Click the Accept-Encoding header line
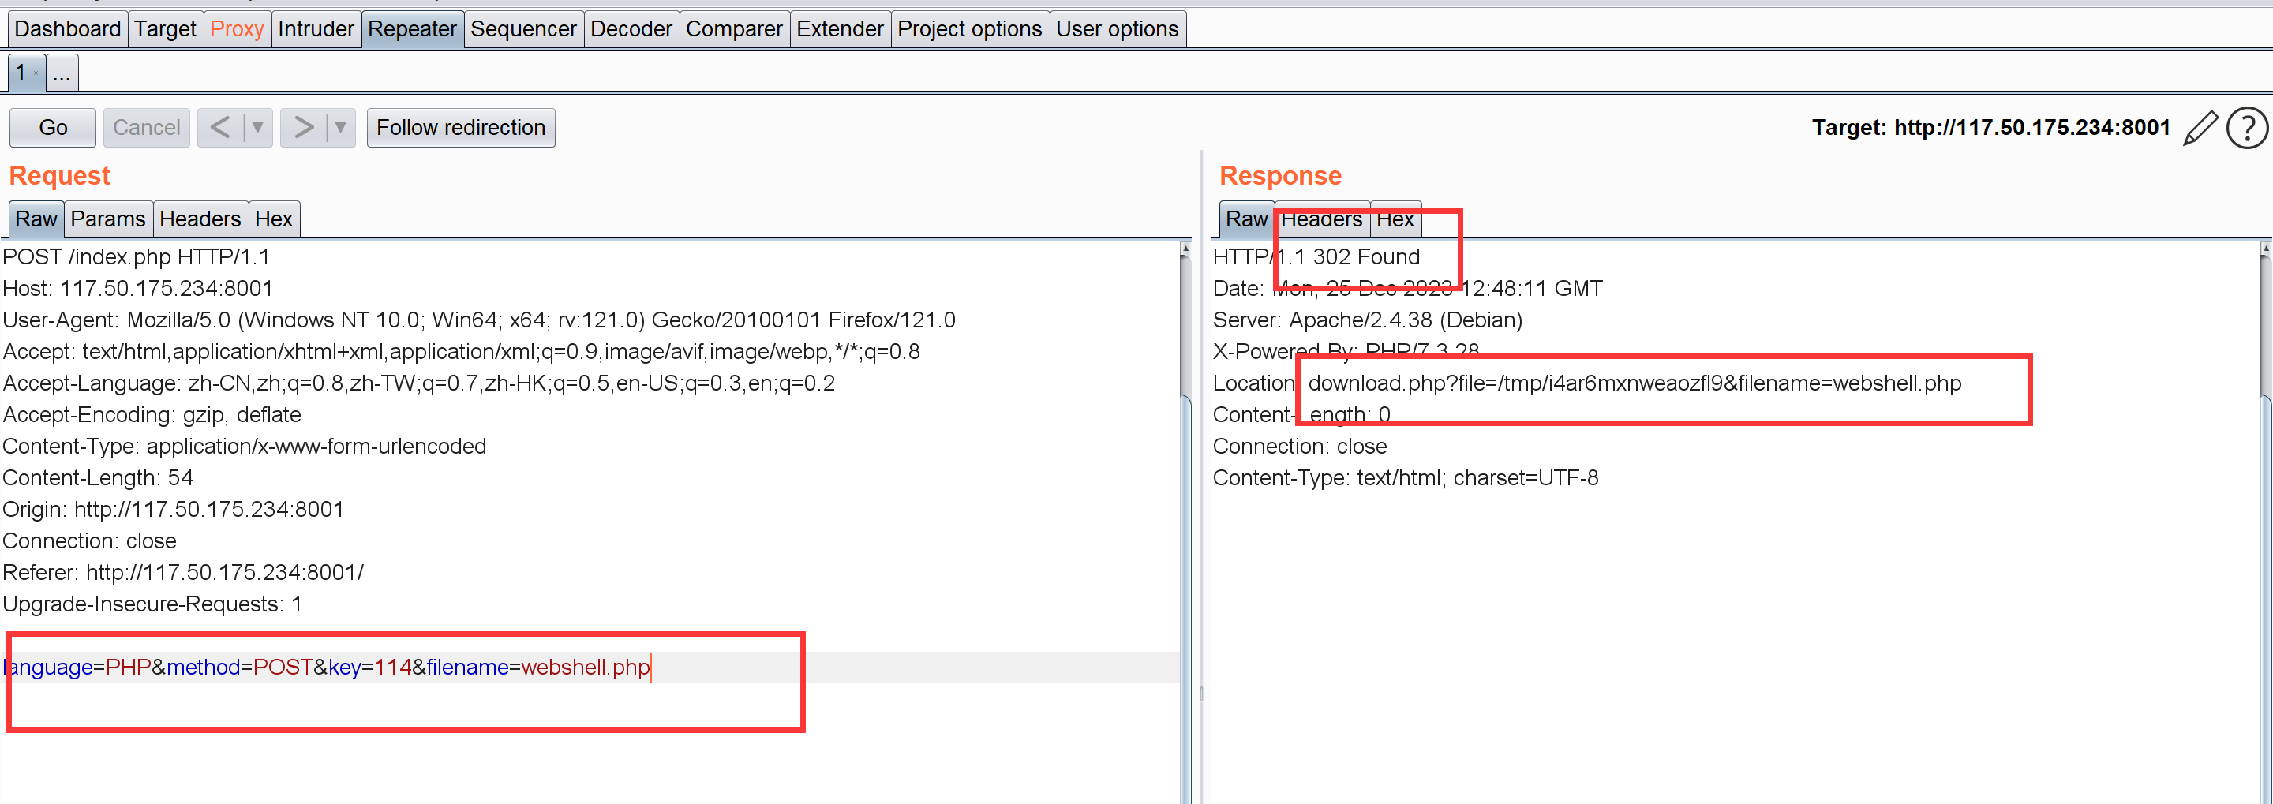 pyautogui.click(x=152, y=415)
